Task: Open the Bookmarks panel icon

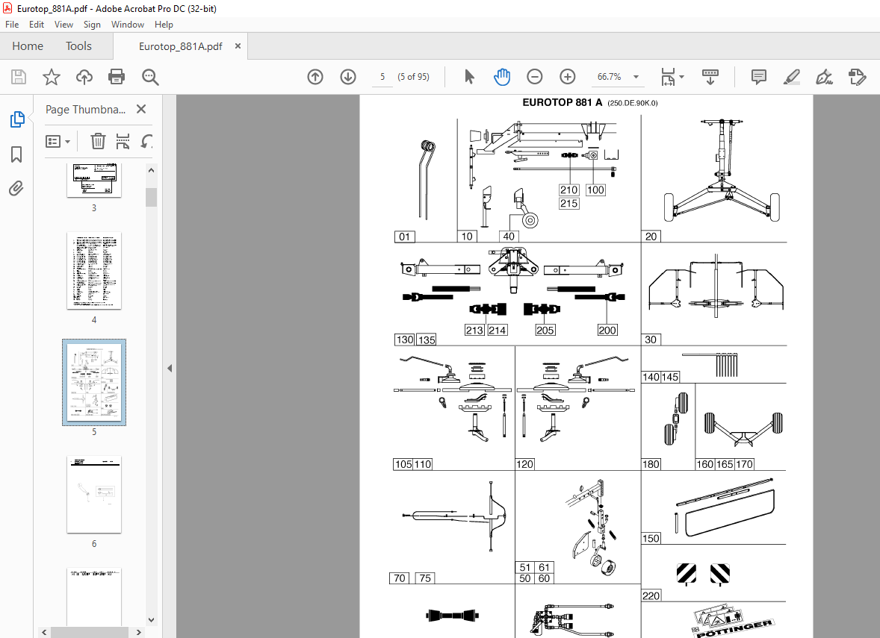Action: coord(17,154)
